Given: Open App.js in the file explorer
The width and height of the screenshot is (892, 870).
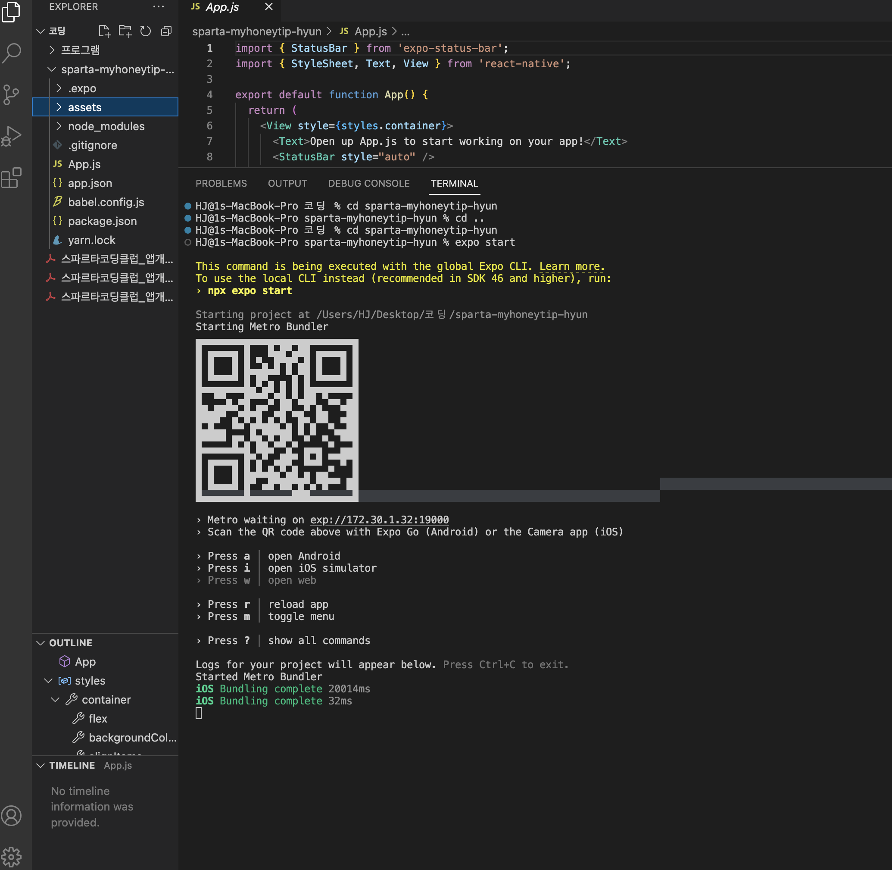Looking at the screenshot, I should tap(105, 164).
